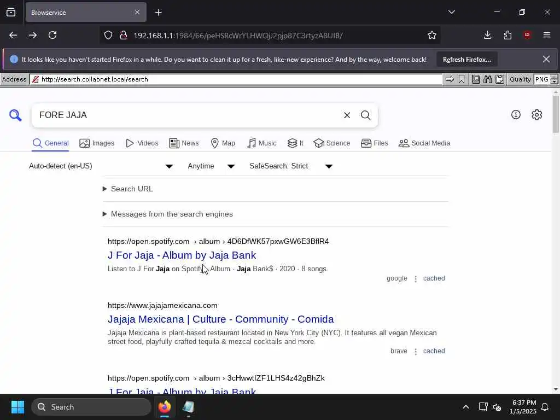560x420 pixels.
Task: Switch to the Music tab
Action: 261,143
